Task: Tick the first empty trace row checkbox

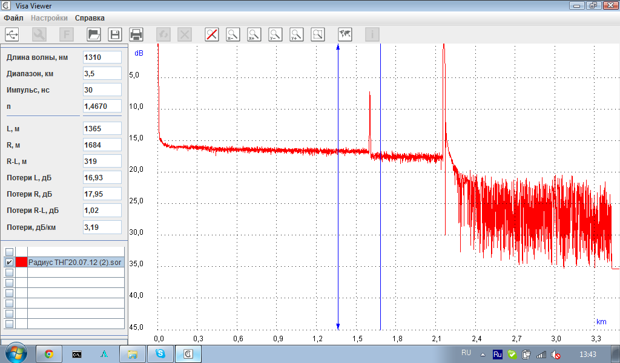Action: 9,252
